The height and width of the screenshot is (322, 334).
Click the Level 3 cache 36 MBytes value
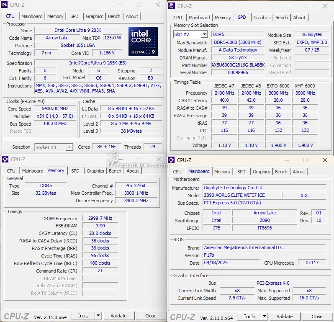tap(131, 131)
